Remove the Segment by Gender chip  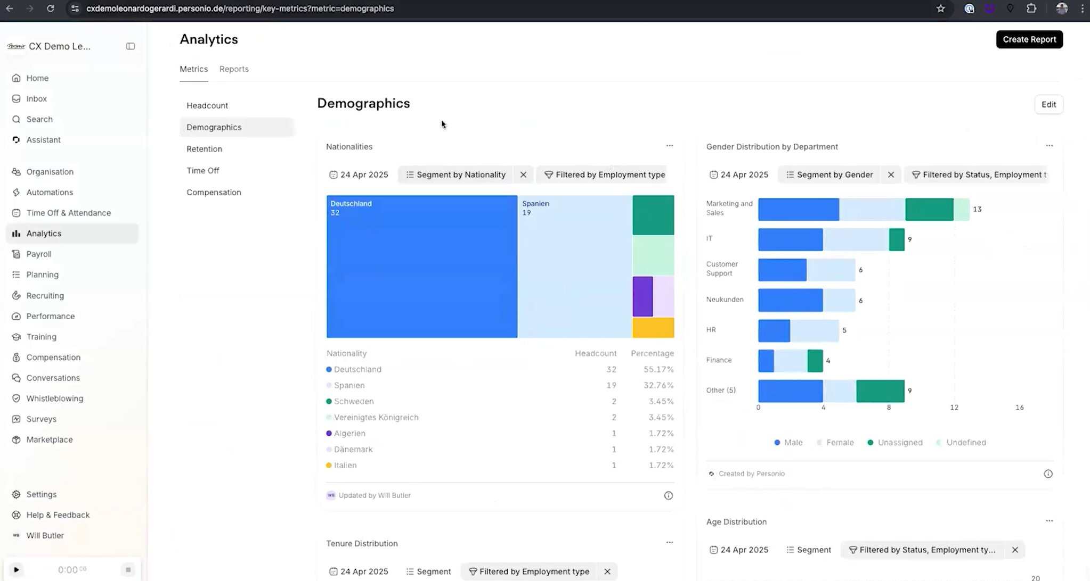(890, 175)
